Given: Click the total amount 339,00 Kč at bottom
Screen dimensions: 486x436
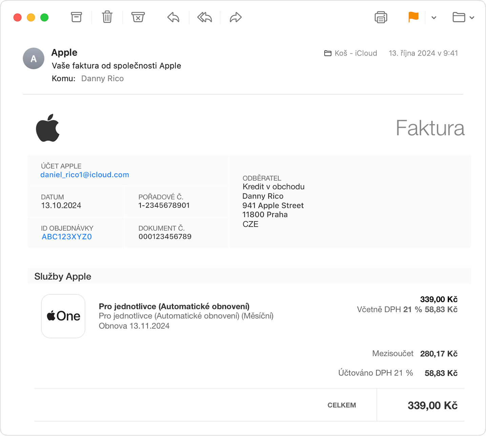Looking at the screenshot, I should (x=433, y=405).
